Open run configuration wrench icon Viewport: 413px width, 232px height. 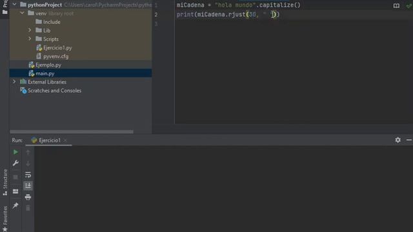pyautogui.click(x=15, y=163)
